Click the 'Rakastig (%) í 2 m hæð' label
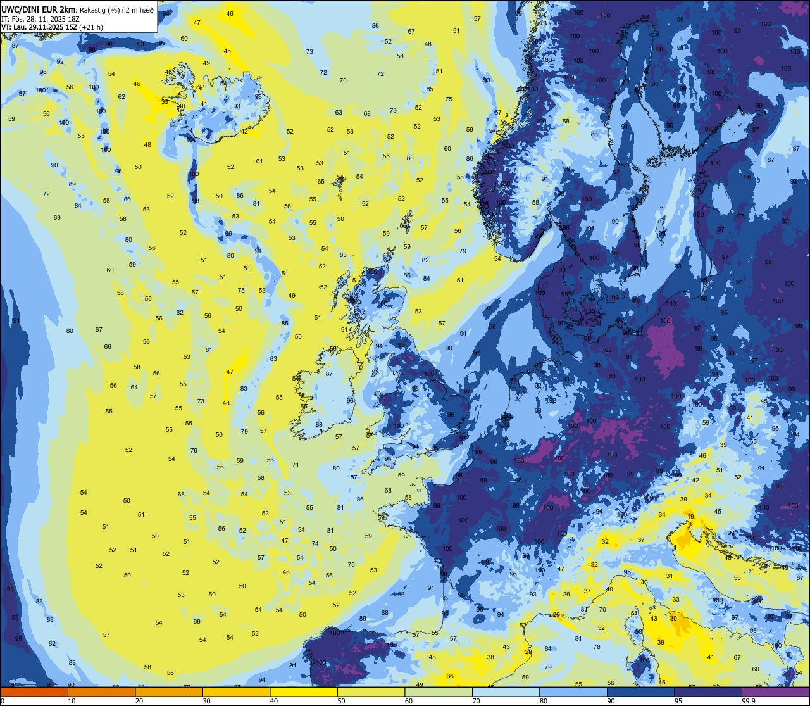Screen dimensions: 810x706 coord(116,10)
